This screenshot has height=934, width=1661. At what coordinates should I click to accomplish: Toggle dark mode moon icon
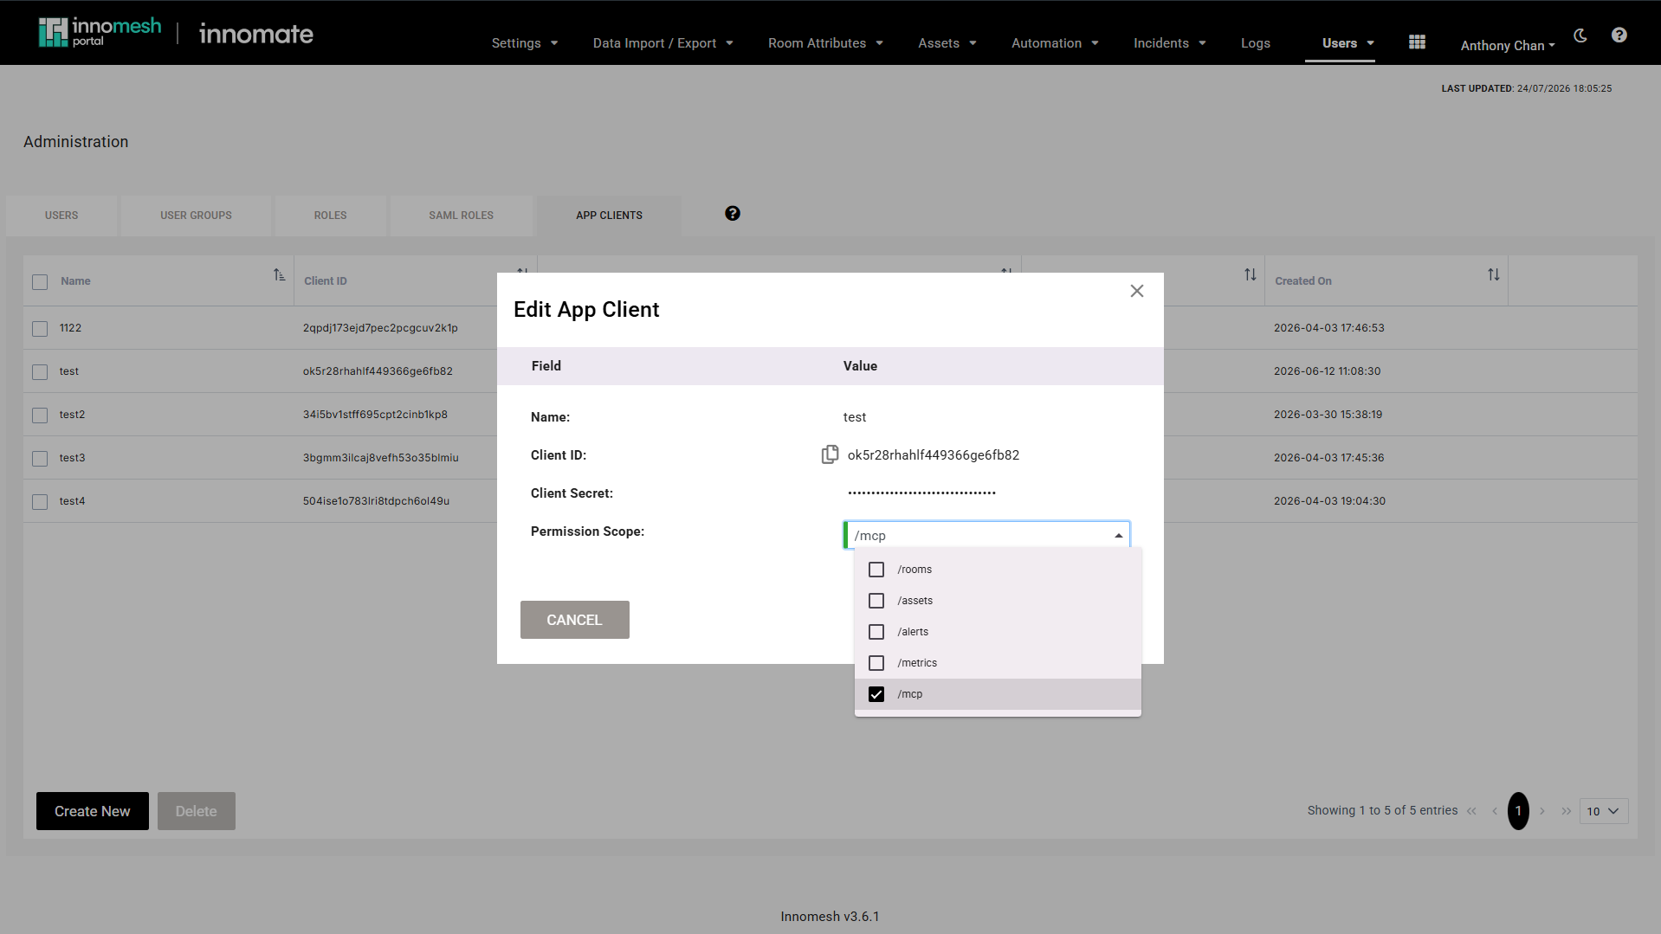click(1580, 35)
